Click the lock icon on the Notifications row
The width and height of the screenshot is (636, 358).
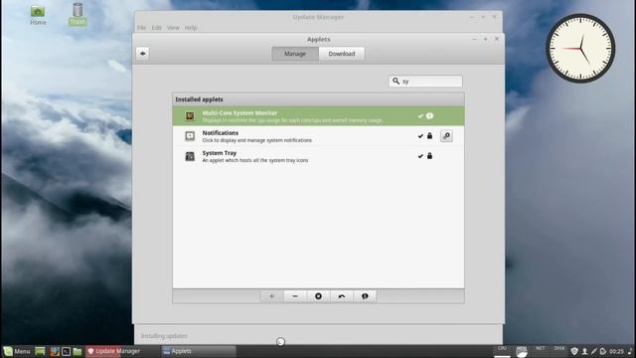pyautogui.click(x=429, y=135)
